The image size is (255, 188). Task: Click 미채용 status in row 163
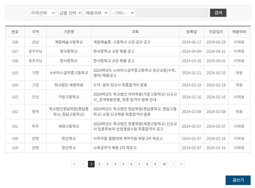(x=239, y=97)
